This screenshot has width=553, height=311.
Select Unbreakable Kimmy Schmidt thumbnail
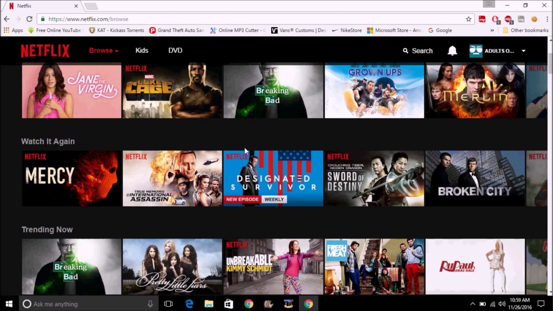coord(273,267)
